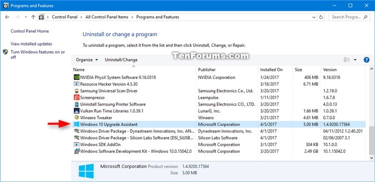Click the Dynastream Innovations, Inc. publisher cell
Image resolution: width=375 pixels, height=182 pixels.
pos(225,131)
